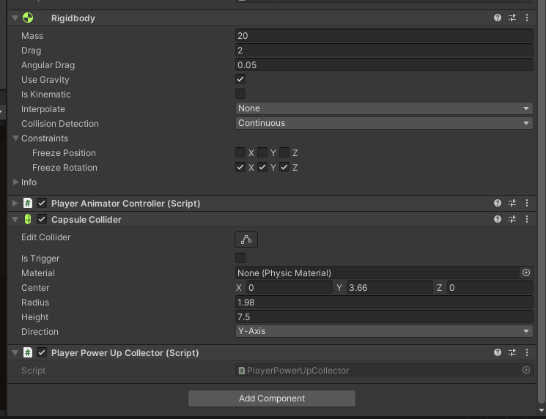Disable Use Gravity checkbox
This screenshot has height=419, width=546.
coord(240,79)
